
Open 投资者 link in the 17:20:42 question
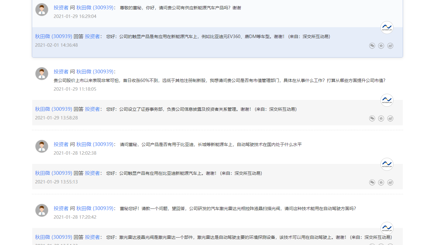point(61,208)
